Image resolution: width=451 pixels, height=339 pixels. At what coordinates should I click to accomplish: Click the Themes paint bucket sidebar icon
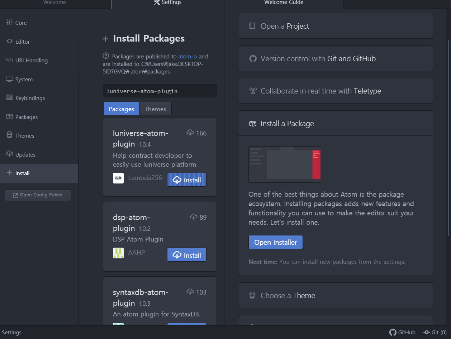click(9, 135)
